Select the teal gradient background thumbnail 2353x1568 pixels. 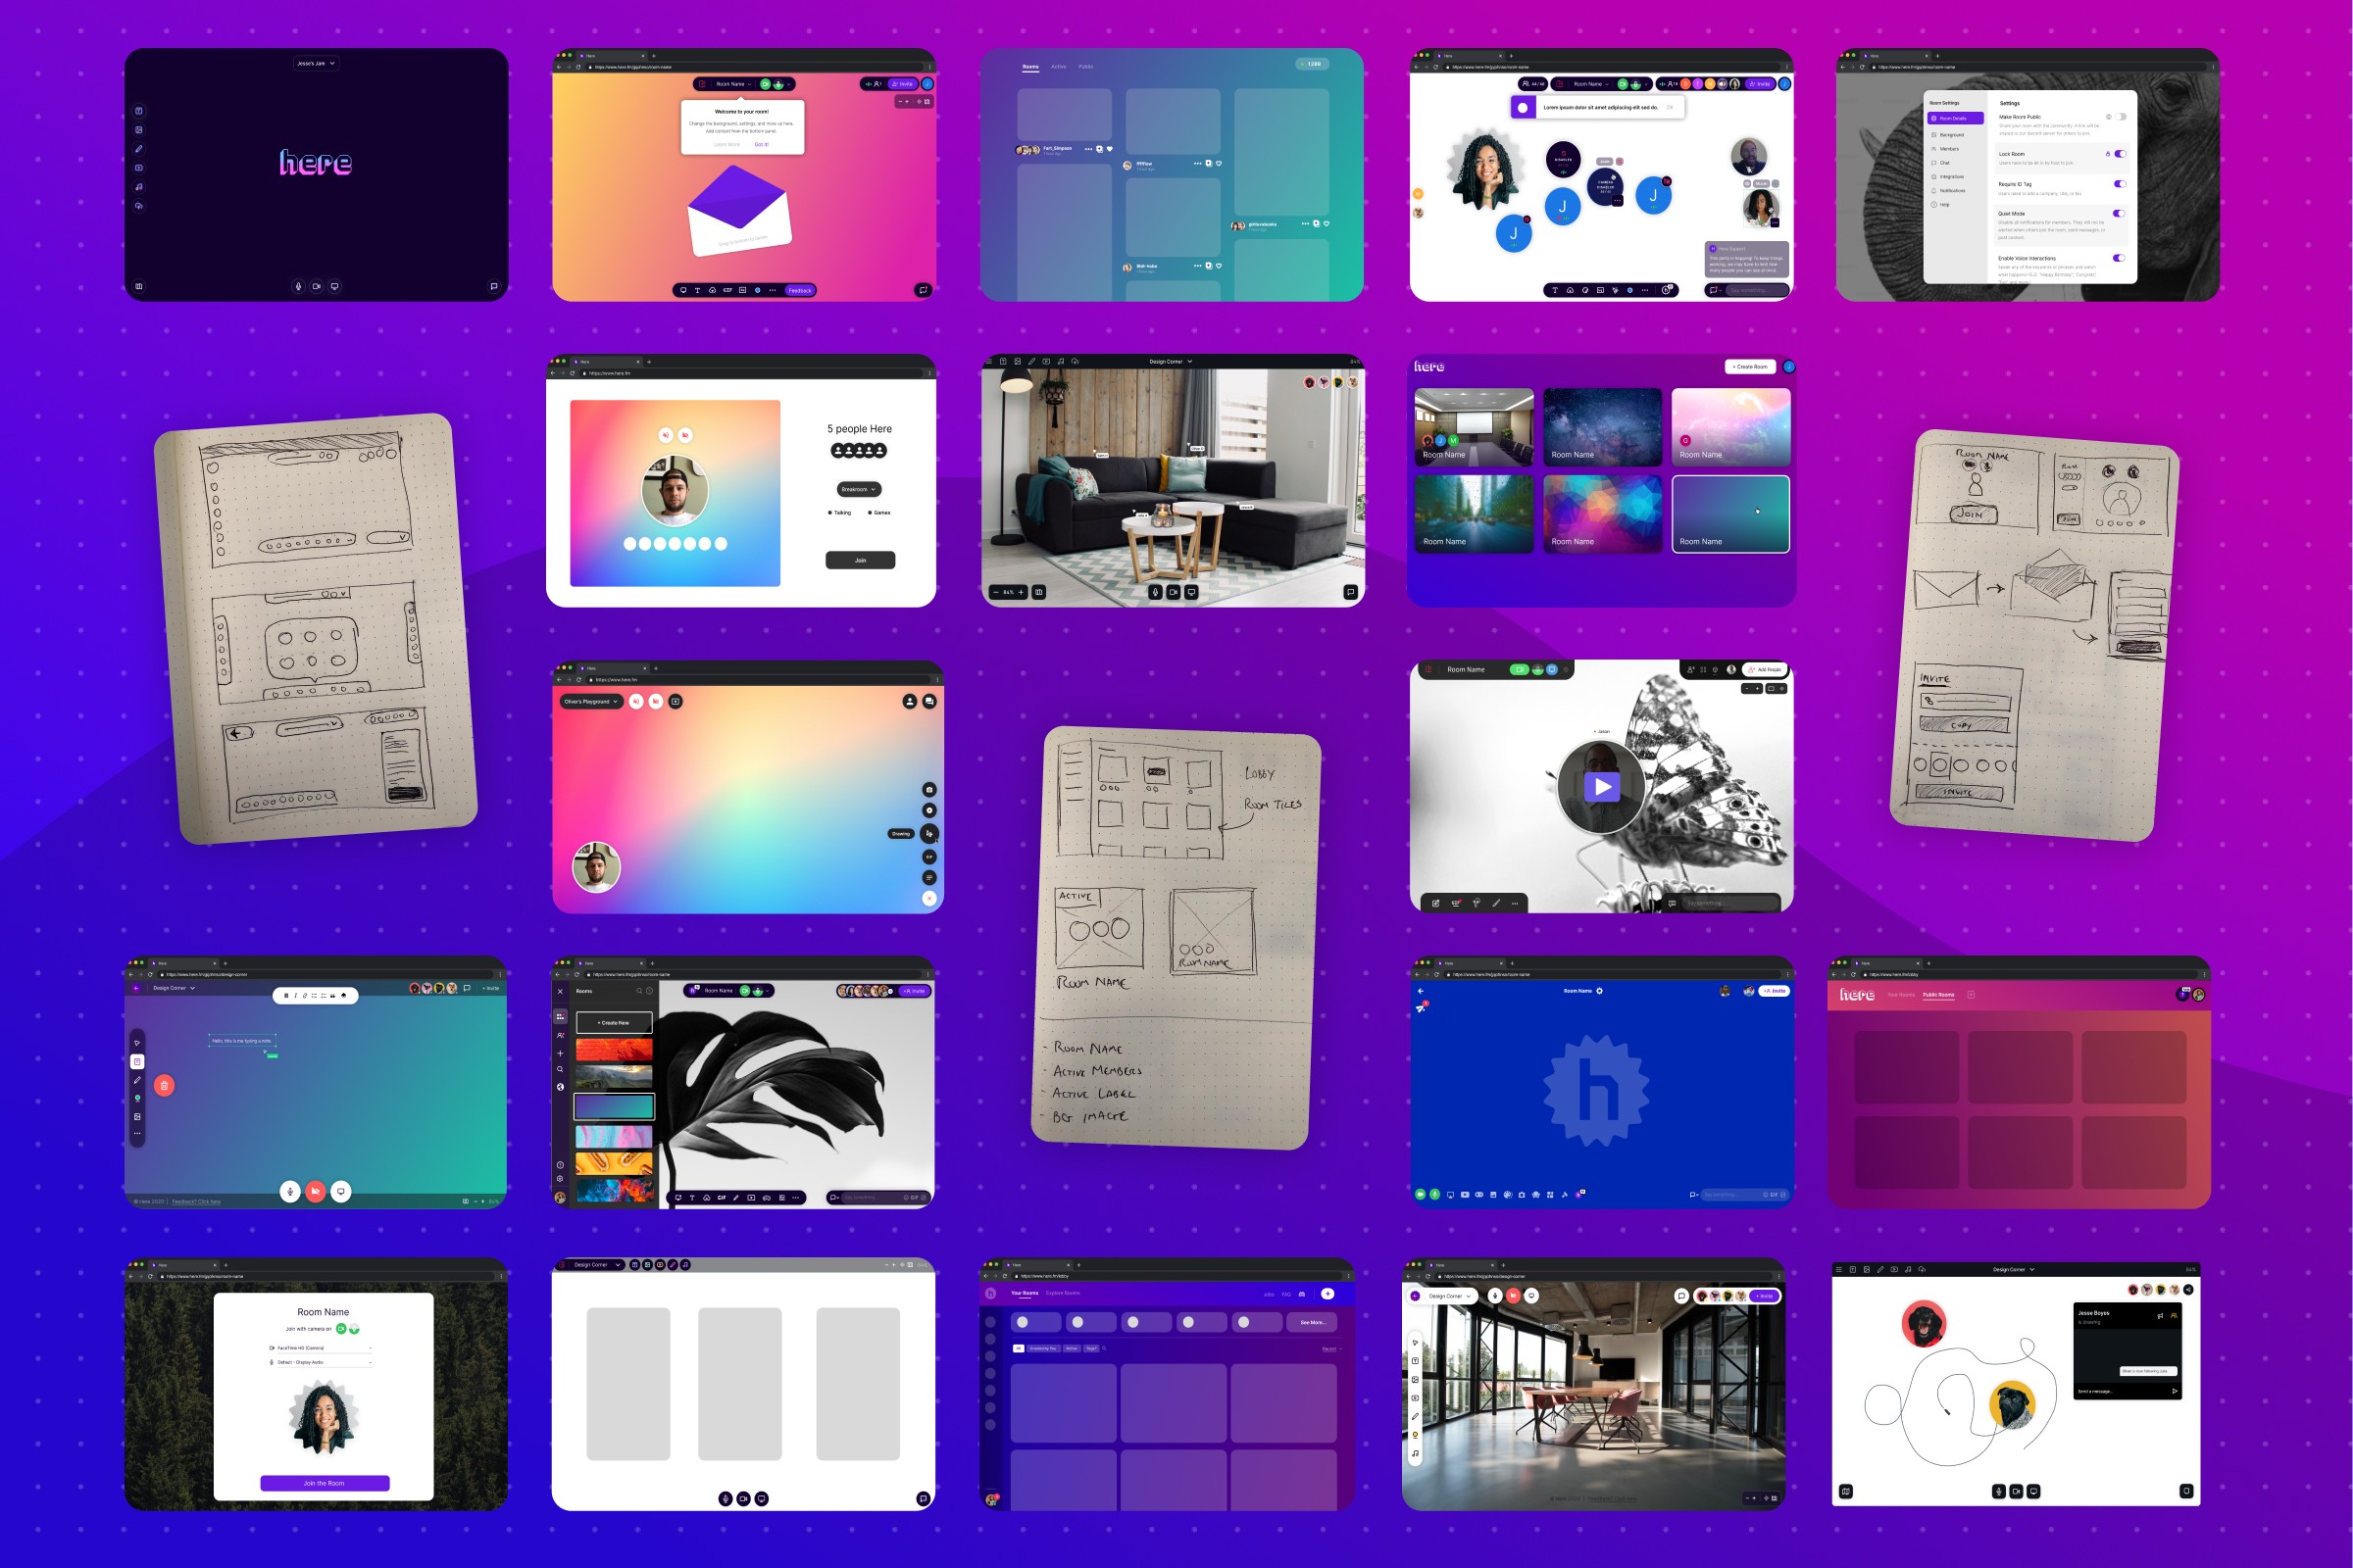point(614,1106)
